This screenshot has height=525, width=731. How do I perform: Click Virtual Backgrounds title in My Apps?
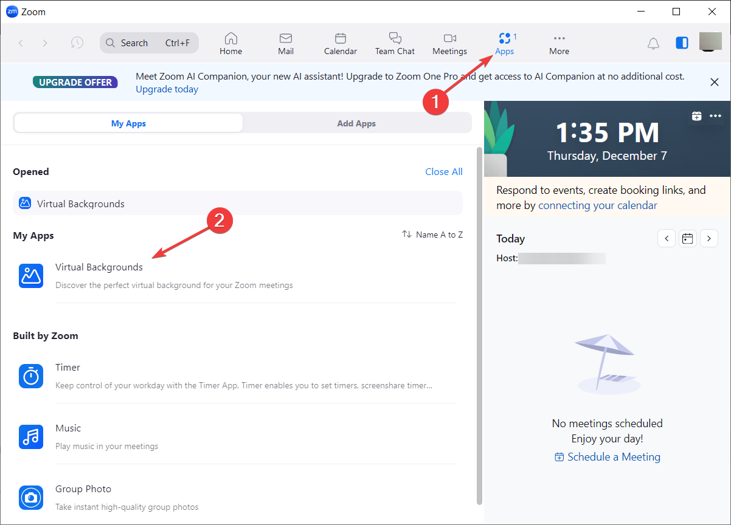(x=99, y=267)
